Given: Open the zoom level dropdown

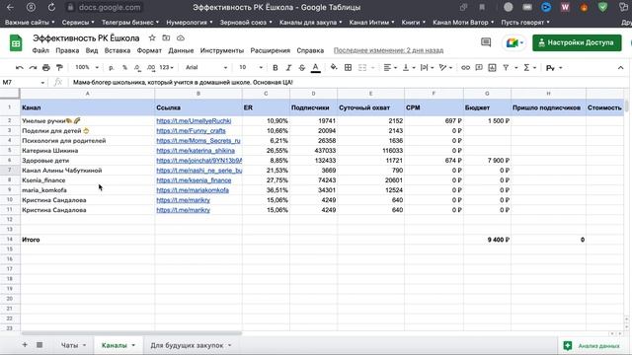Looking at the screenshot, I should tap(87, 67).
